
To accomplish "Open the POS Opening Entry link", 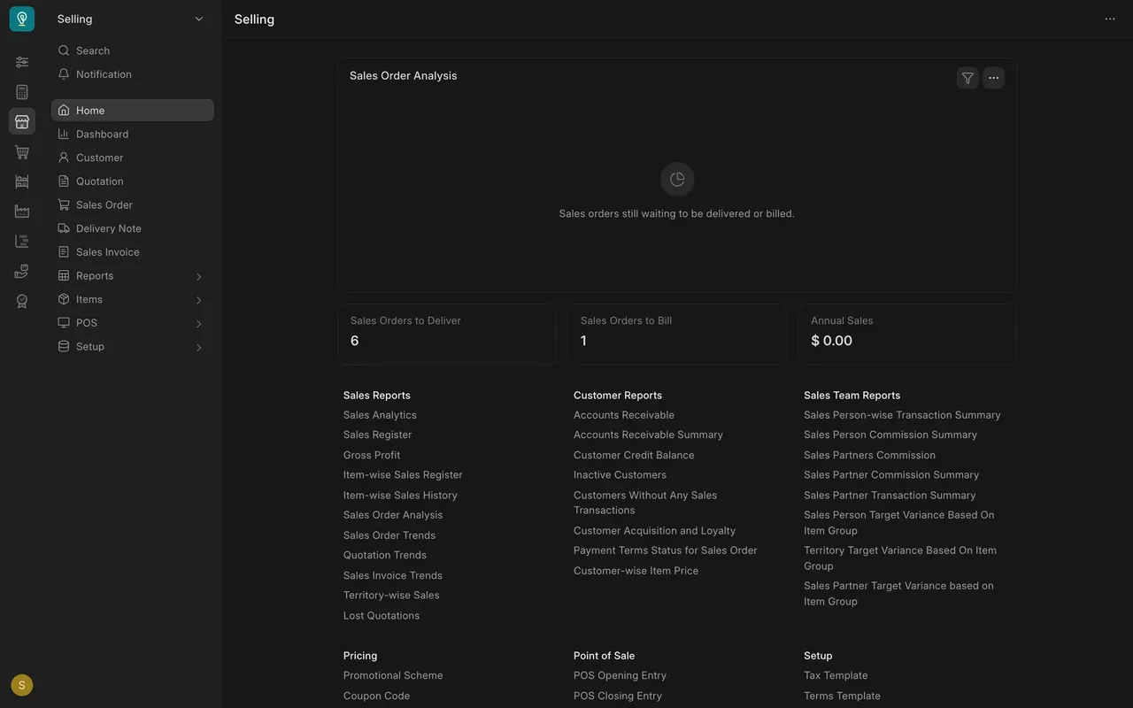I will coord(620,675).
